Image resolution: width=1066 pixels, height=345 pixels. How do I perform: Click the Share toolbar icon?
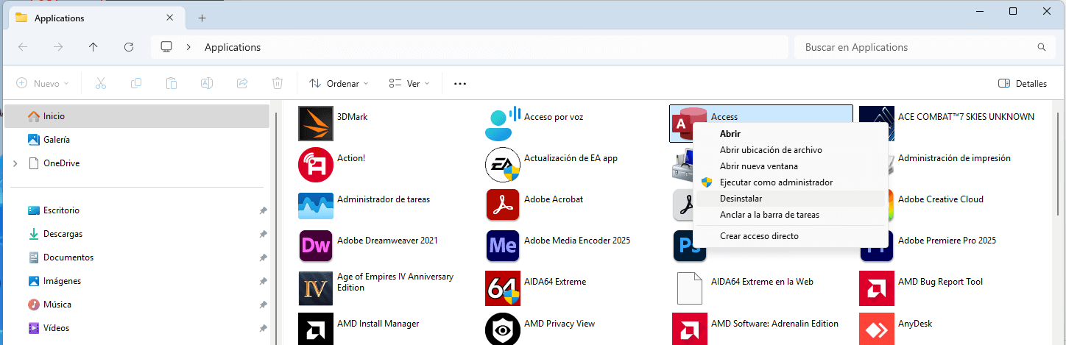(242, 84)
